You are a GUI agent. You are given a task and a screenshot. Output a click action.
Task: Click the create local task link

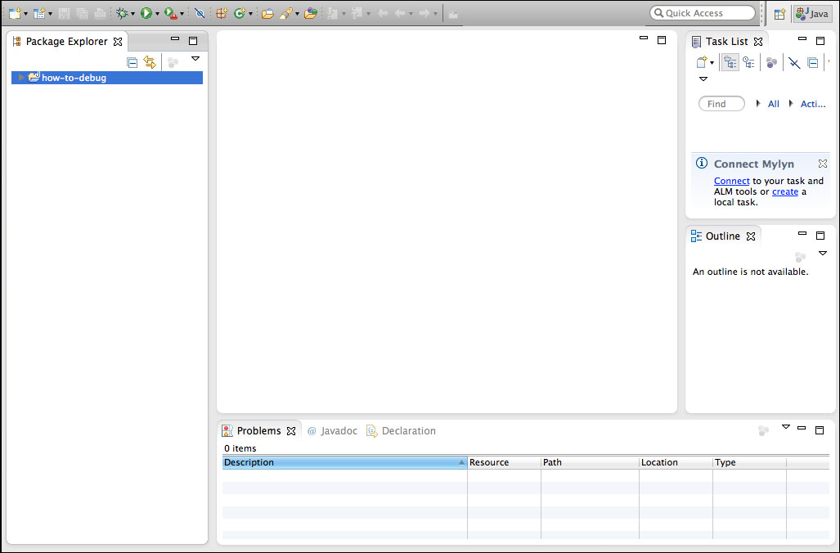point(784,191)
